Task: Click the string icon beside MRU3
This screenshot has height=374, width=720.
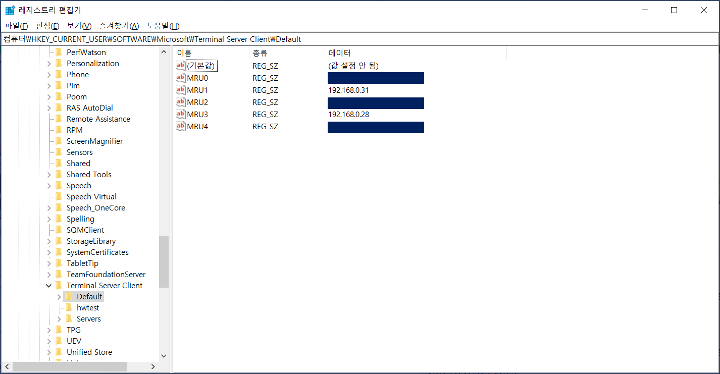Action: click(181, 114)
